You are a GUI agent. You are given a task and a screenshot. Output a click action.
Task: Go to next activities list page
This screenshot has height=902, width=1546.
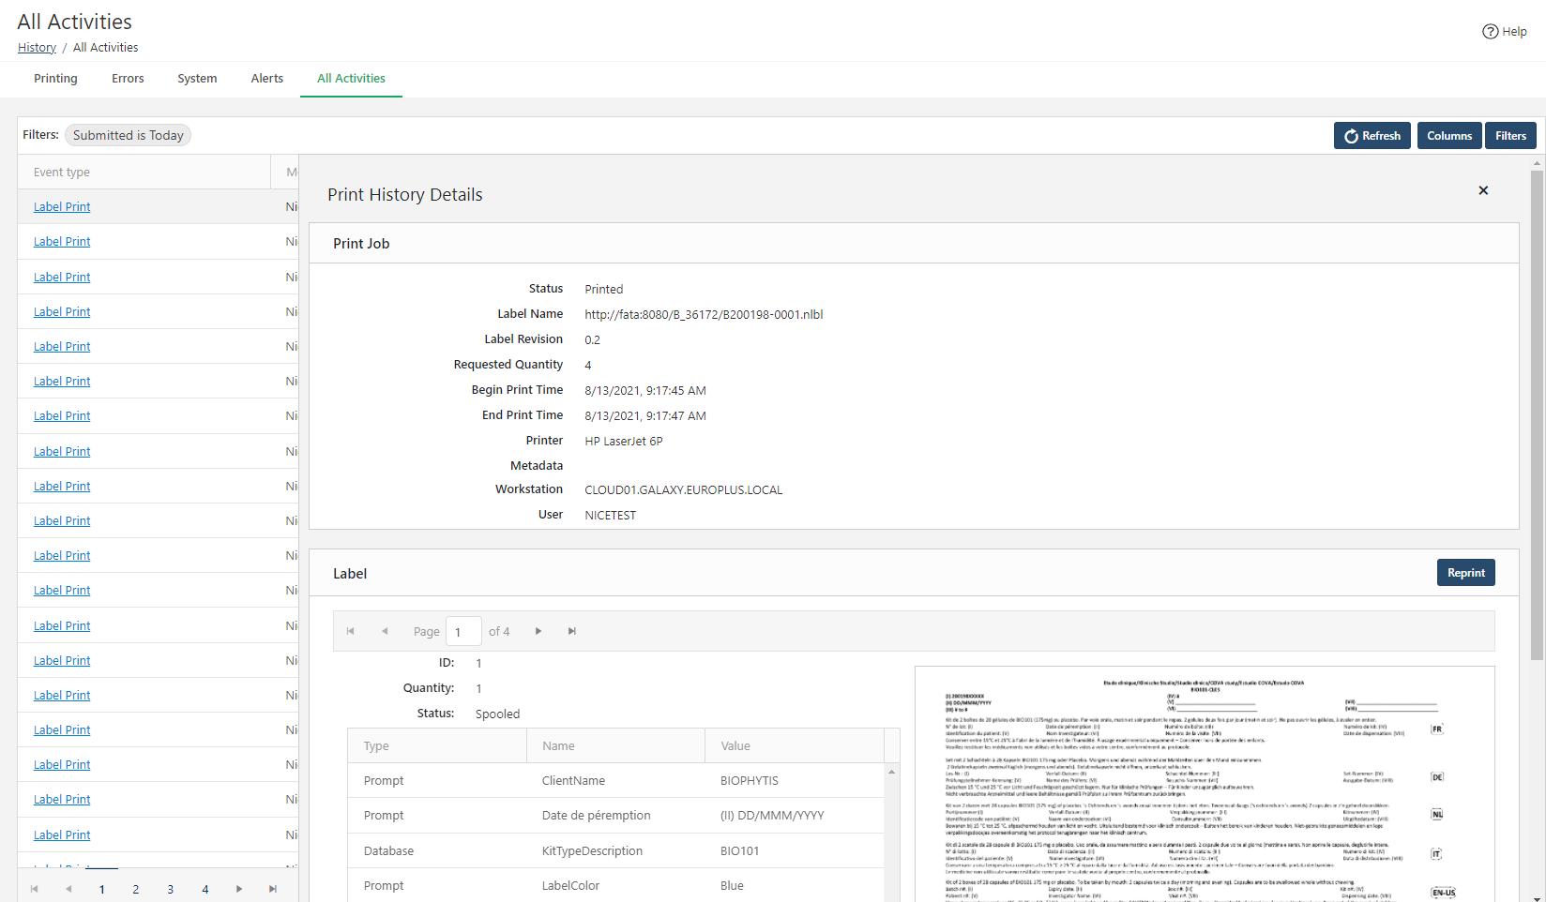click(x=239, y=889)
